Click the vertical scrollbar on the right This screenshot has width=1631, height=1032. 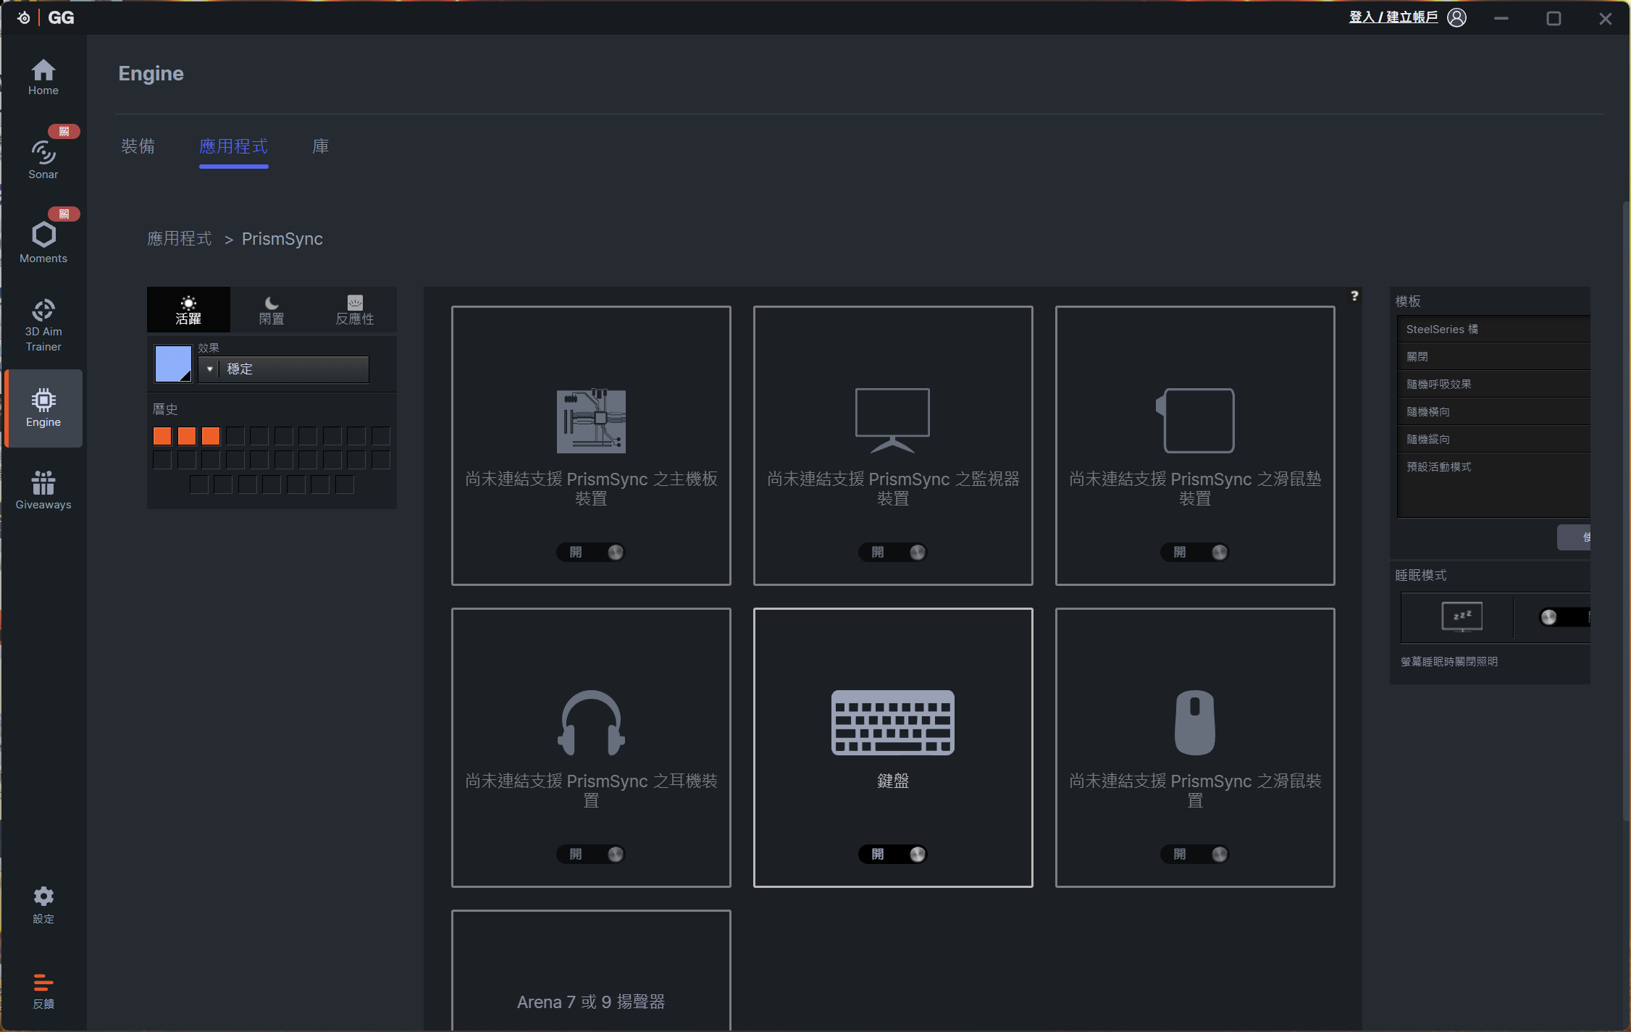tap(1626, 511)
